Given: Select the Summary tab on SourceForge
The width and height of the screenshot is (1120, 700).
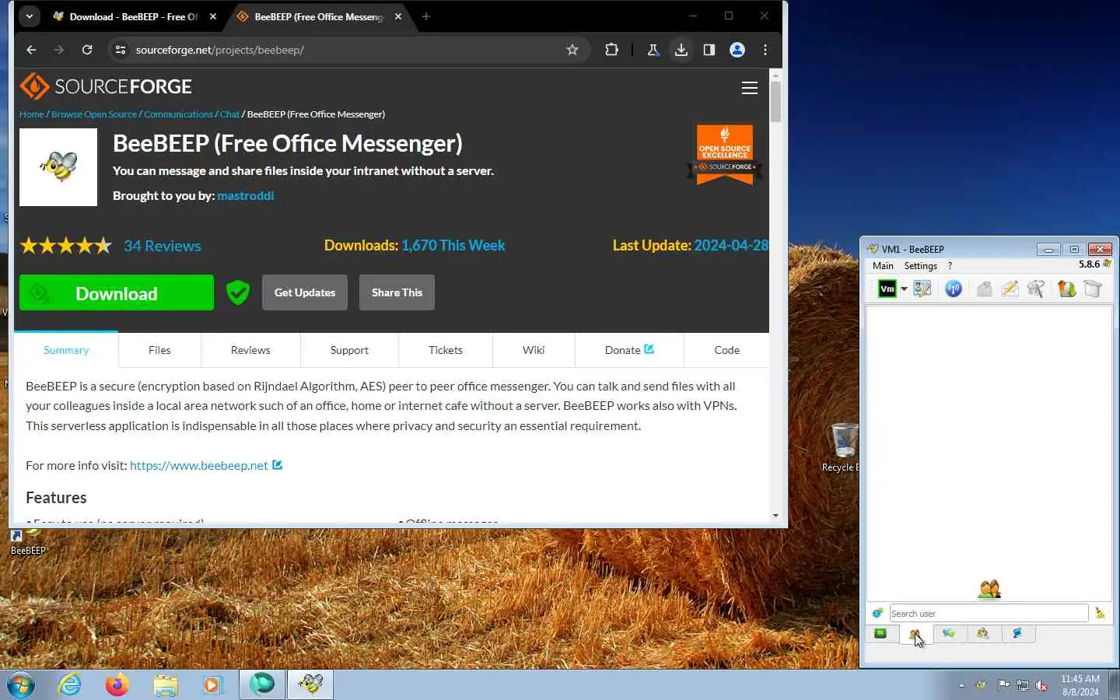Looking at the screenshot, I should click(x=66, y=350).
